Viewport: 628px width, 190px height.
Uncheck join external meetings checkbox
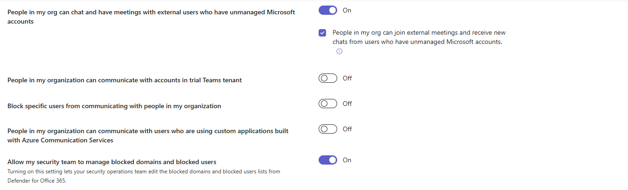pyautogui.click(x=322, y=33)
